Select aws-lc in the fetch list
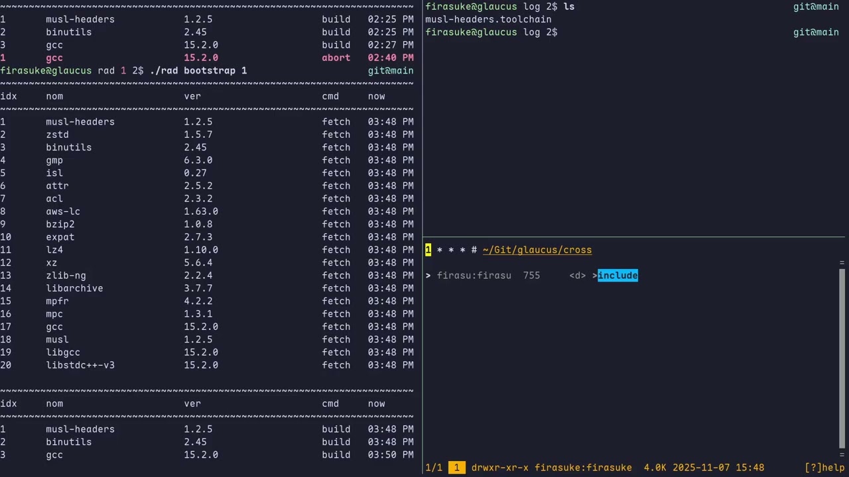849x477 pixels. tap(63, 211)
